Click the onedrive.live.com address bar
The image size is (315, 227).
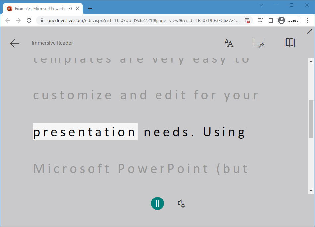(x=143, y=20)
